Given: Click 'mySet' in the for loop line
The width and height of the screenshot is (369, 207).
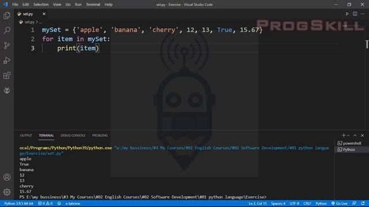Looking at the screenshot, I should tap(97, 39).
